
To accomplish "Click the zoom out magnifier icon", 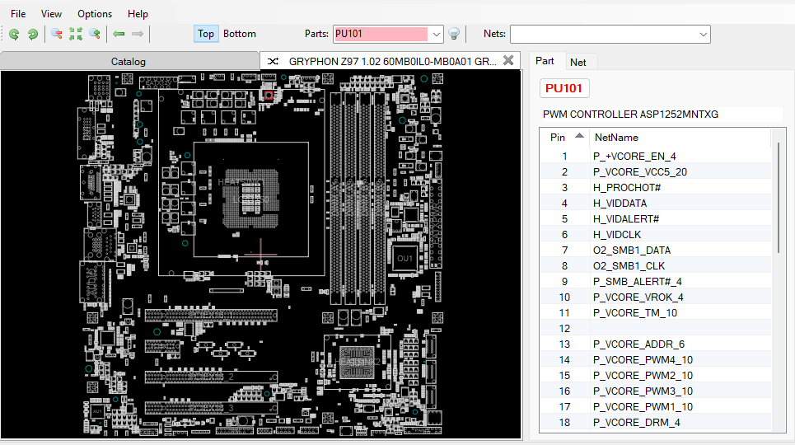I will point(56,34).
